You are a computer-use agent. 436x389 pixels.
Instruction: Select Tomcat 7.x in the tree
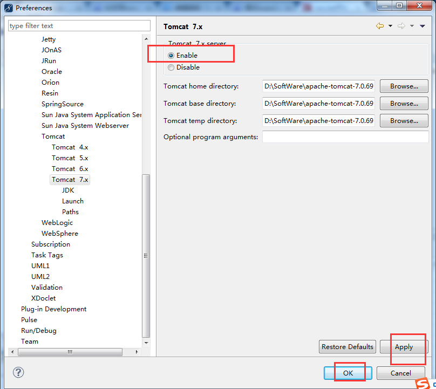click(x=70, y=180)
